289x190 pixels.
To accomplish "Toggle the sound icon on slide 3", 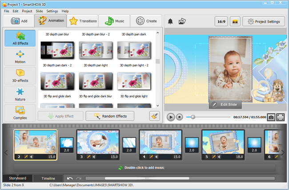I will (x=94, y=157).
